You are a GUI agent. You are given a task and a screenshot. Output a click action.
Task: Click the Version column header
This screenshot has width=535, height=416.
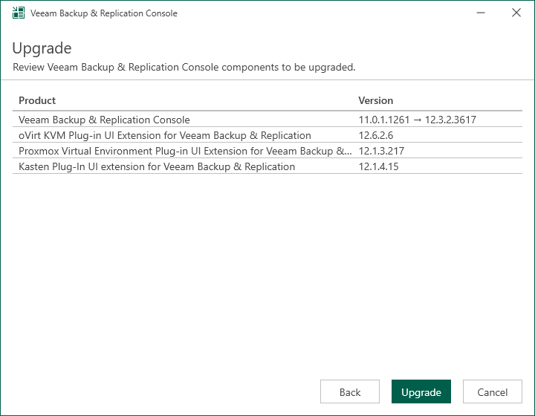(x=376, y=100)
